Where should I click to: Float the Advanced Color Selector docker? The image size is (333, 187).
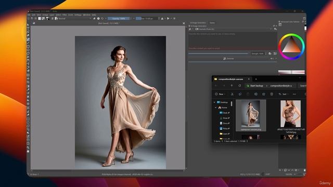[303, 22]
